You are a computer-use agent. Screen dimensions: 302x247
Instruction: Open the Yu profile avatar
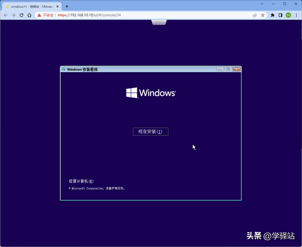288,15
